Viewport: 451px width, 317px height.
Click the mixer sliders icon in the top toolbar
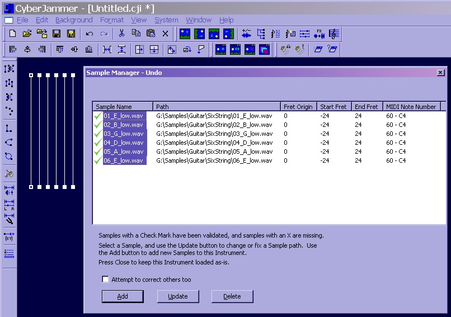point(304,34)
